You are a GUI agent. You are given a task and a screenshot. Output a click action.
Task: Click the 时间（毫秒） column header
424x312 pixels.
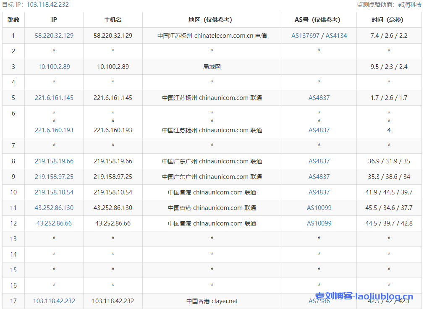389,20
